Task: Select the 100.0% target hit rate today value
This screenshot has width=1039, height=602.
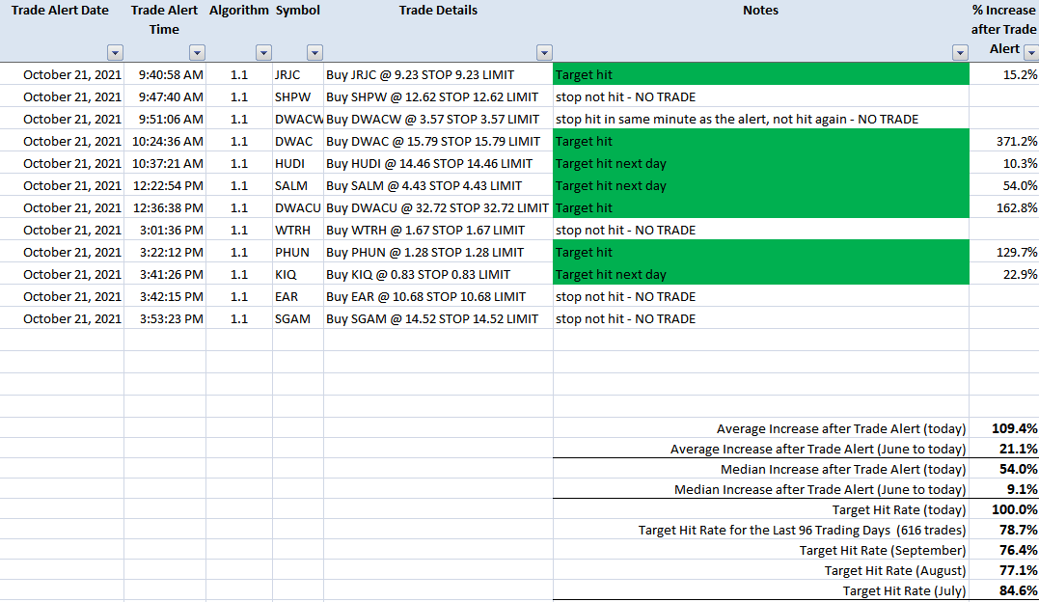Action: (1004, 509)
